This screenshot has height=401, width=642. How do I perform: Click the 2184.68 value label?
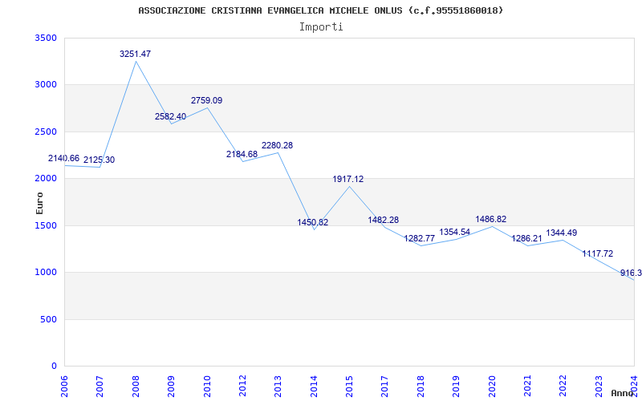click(242, 155)
